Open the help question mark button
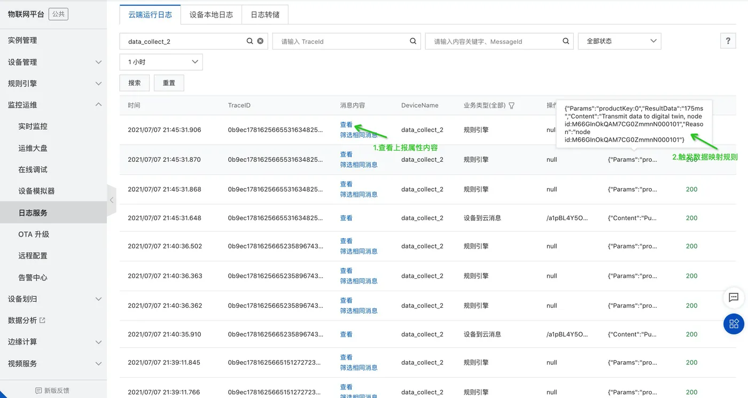 (728, 41)
